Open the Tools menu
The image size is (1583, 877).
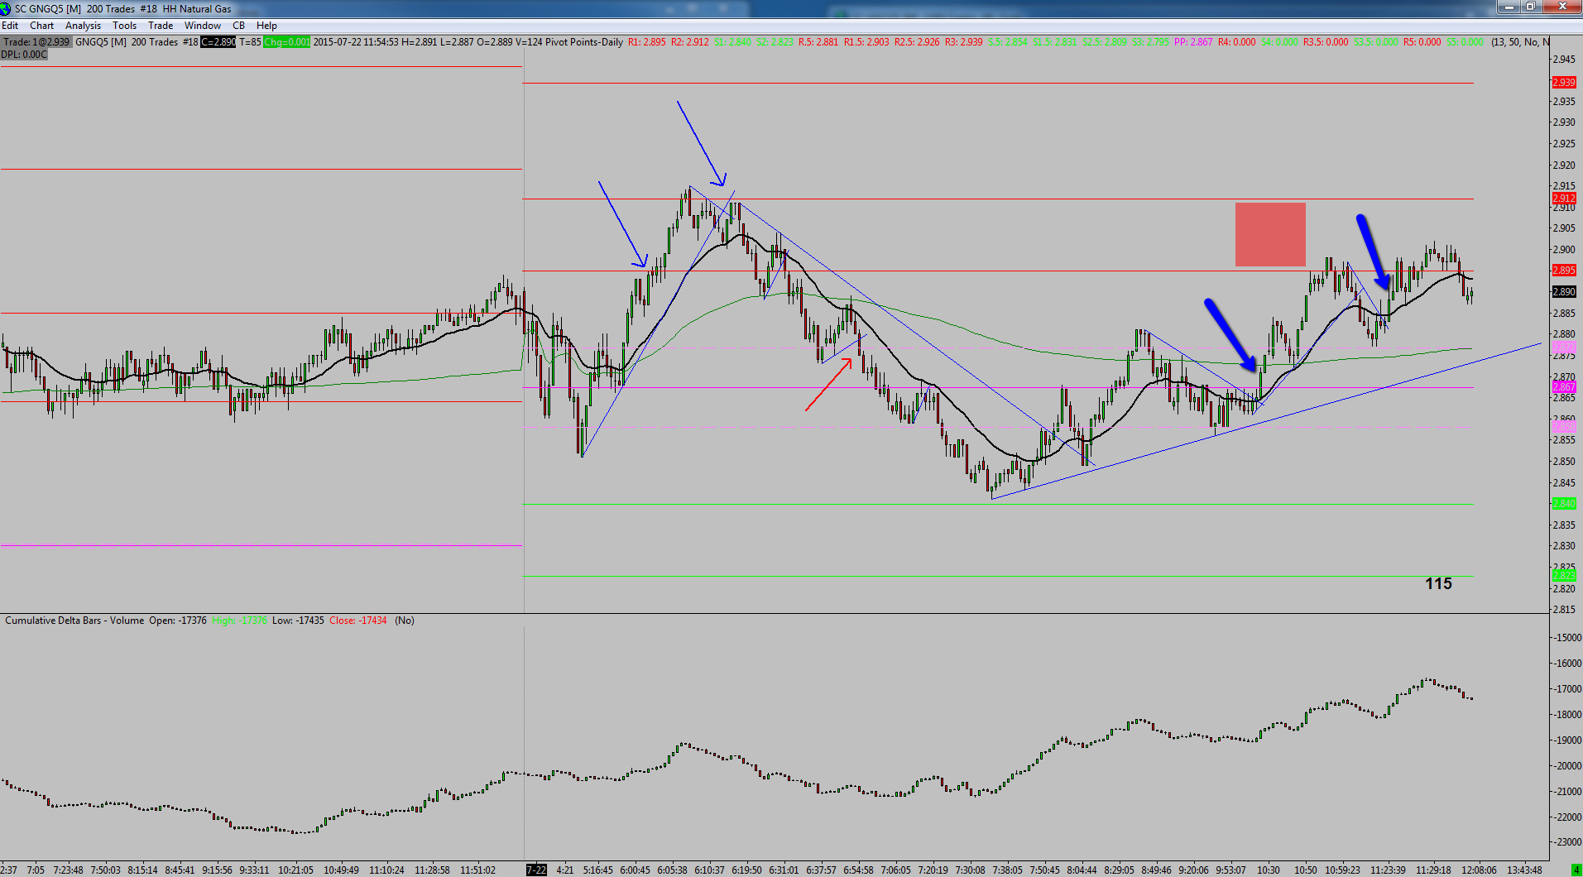pos(124,26)
